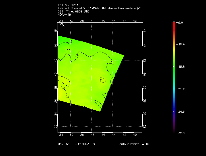Viewport: 206px width, 156px height.
Task: Click the "Contour Interval = 1C" text
Action: 133,144
